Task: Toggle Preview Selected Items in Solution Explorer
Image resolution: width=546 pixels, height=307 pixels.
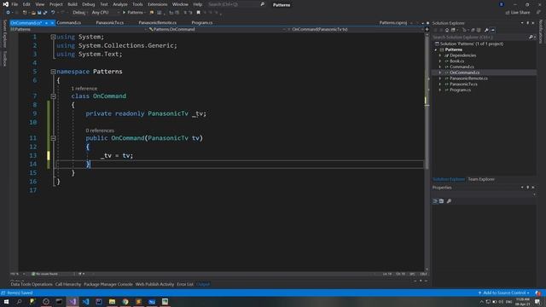Action: tap(493, 31)
